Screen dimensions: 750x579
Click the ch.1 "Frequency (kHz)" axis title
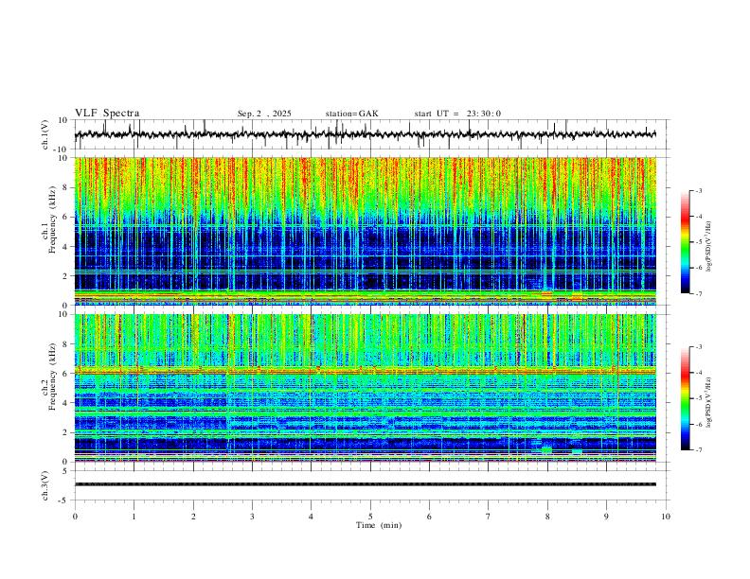tap(53, 220)
